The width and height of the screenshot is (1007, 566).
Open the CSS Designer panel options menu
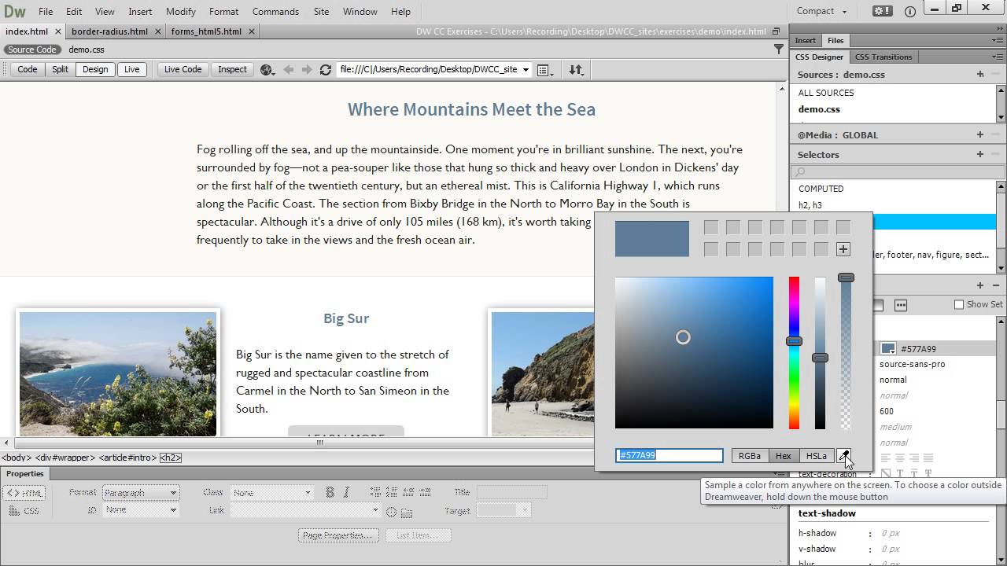tap(998, 57)
